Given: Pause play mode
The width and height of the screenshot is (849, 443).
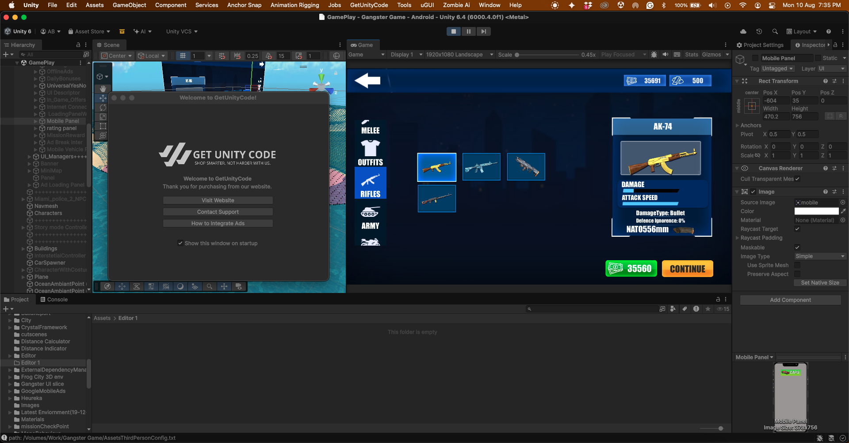Looking at the screenshot, I should coord(469,31).
